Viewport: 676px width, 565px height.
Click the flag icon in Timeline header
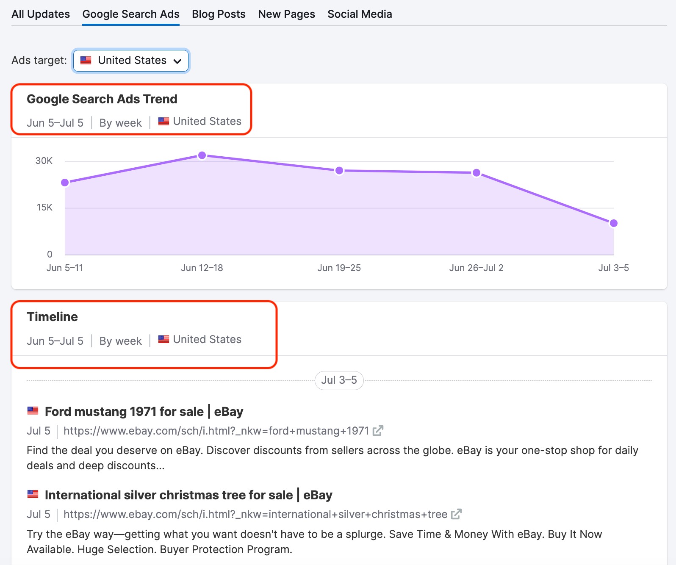tap(163, 340)
